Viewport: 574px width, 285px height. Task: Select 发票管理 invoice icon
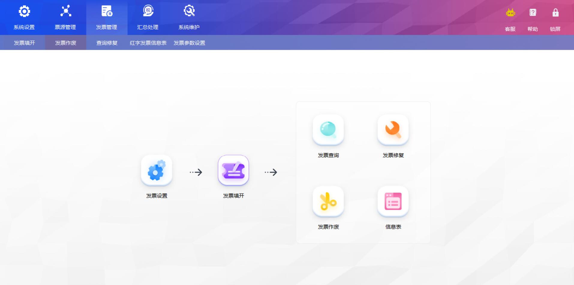pos(107,11)
